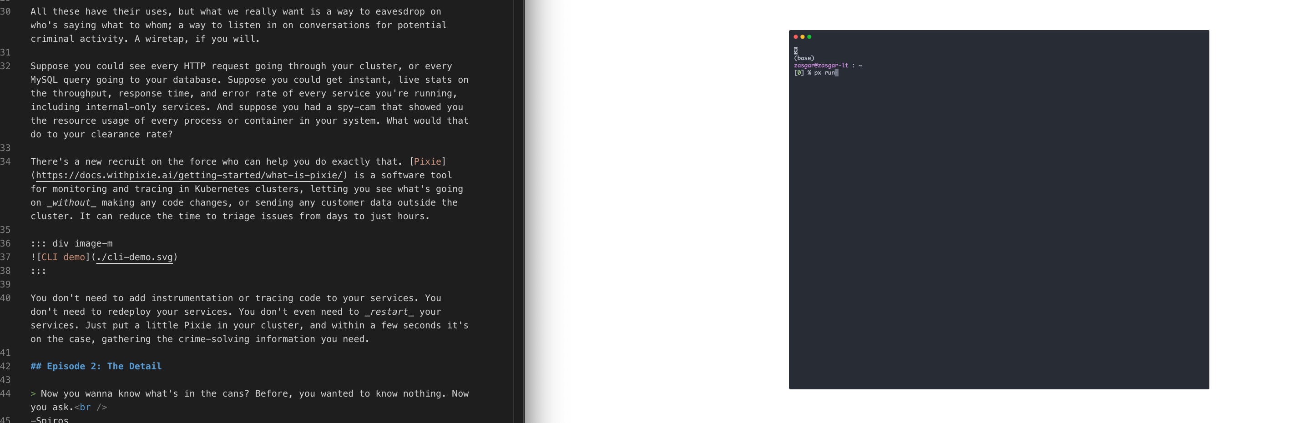
Task: Click the '-Spiros' attribution line
Action: pyautogui.click(x=49, y=419)
